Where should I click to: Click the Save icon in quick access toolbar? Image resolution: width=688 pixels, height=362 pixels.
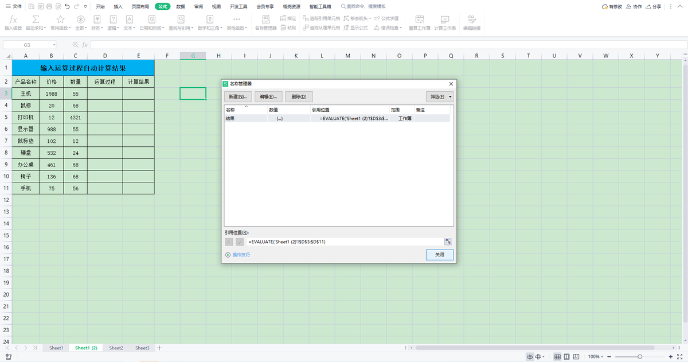[x=31, y=6]
